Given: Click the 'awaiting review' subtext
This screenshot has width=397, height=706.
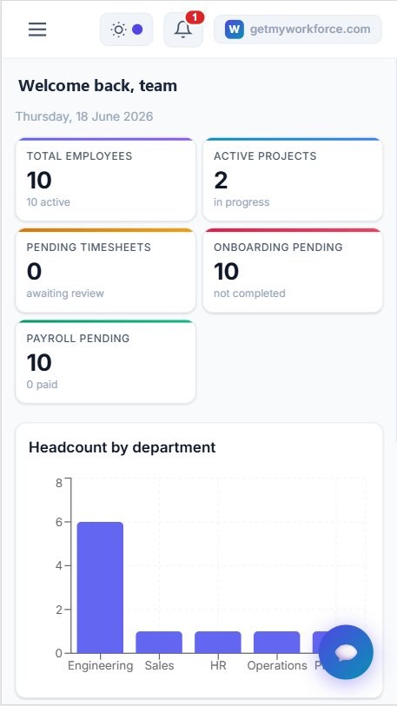Looking at the screenshot, I should coord(65,294).
